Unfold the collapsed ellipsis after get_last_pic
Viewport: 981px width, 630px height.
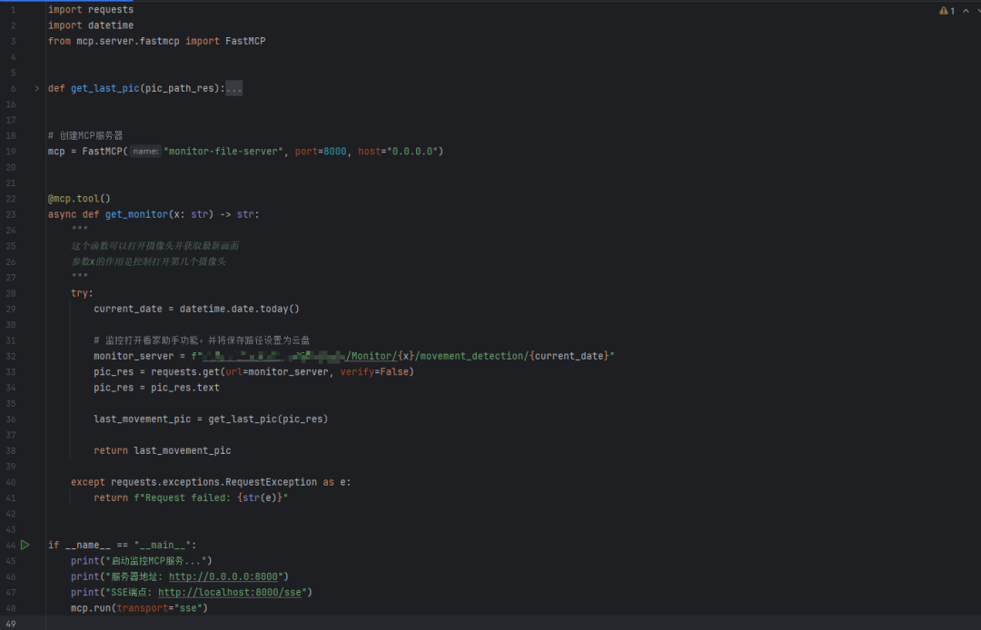click(233, 89)
